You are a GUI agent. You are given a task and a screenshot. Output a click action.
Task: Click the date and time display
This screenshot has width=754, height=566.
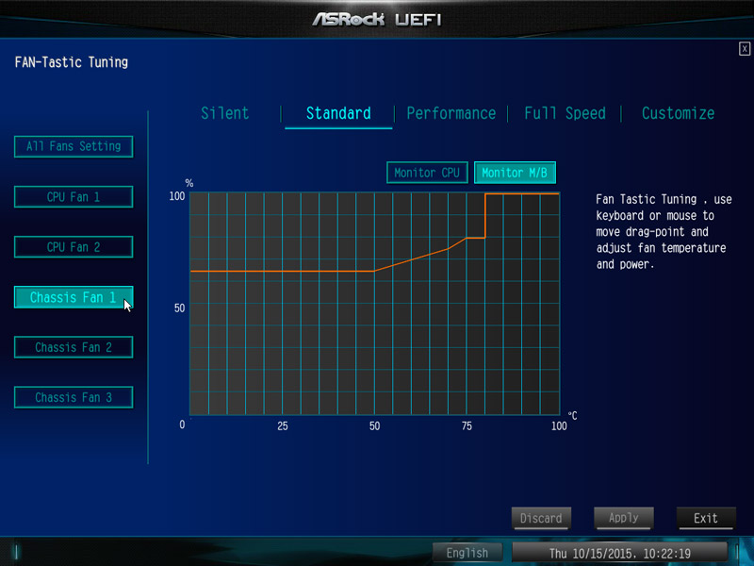(x=620, y=553)
